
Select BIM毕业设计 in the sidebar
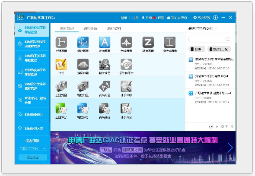32,114
